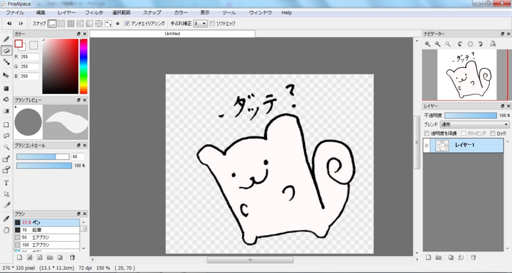The image size is (512, 273).
Task: Select the Operation arrow tool
Action: 6,194
